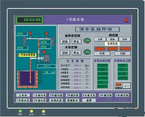
Task: Switch to 2号清水泵 page
Action: (39, 100)
